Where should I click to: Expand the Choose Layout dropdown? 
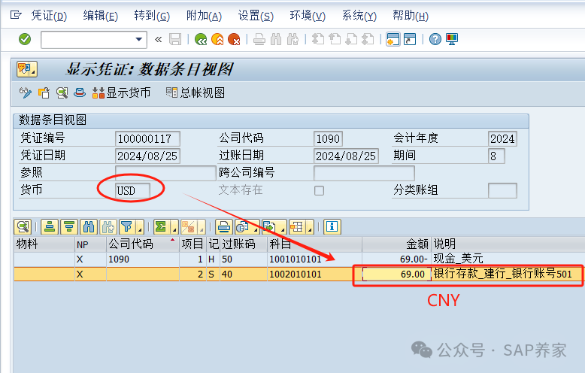[x=310, y=227]
